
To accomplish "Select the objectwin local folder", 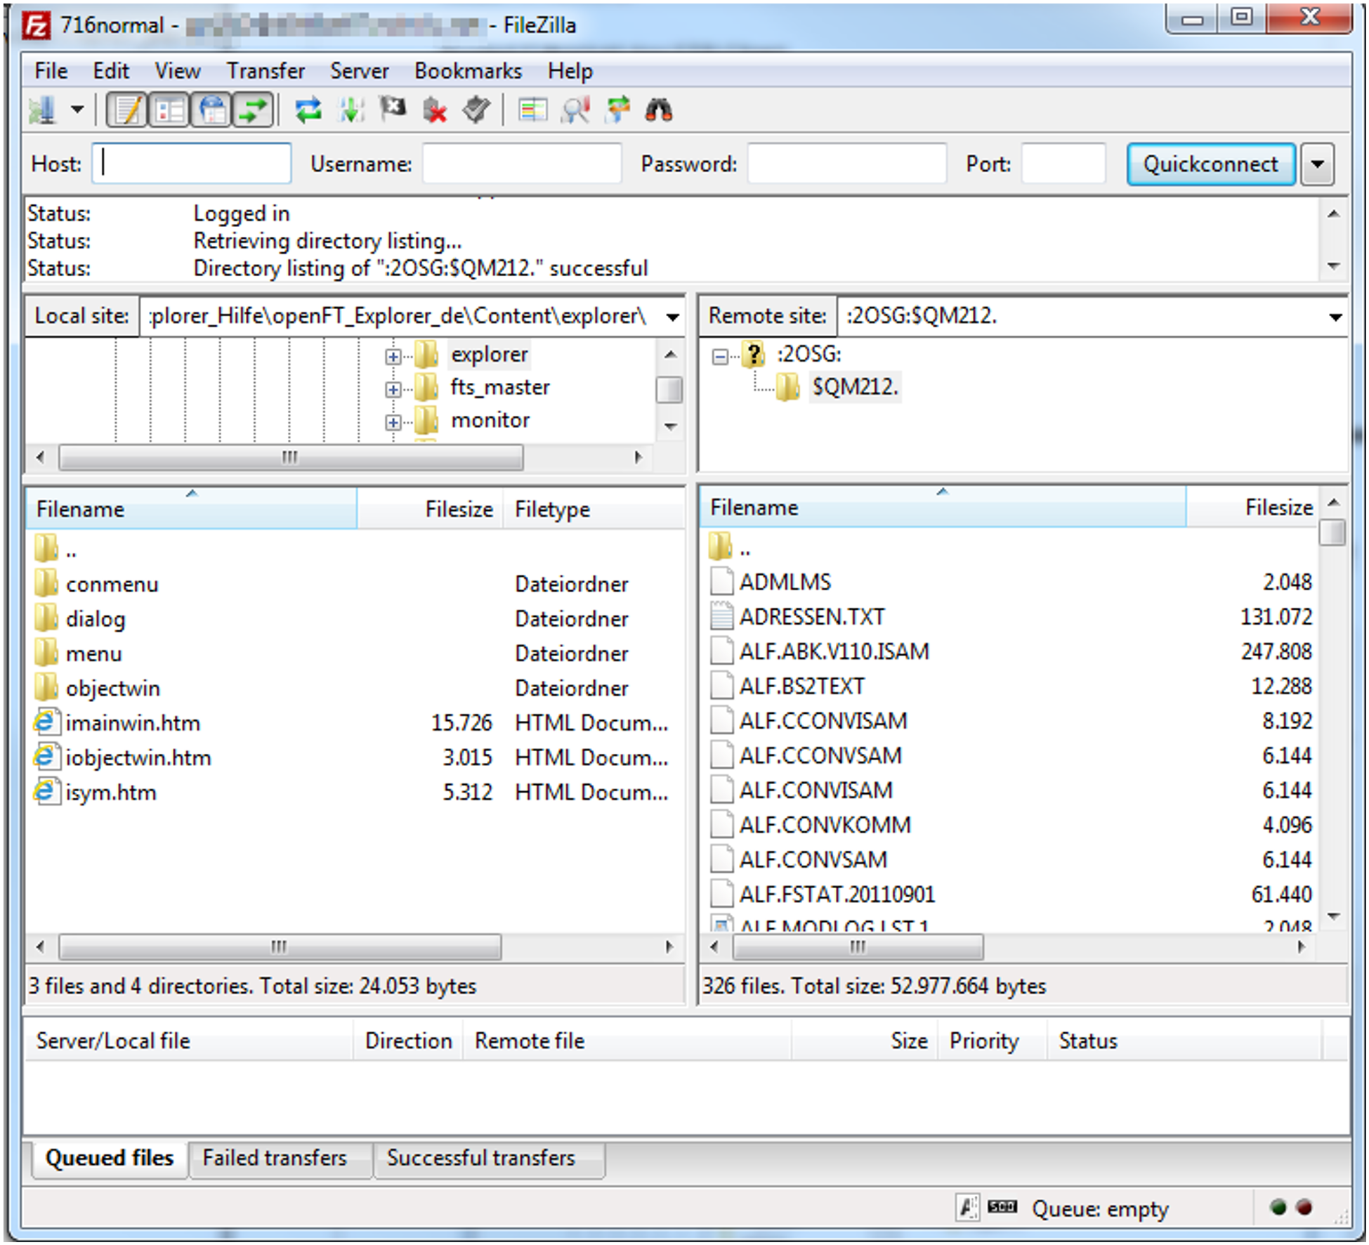I will pyautogui.click(x=112, y=689).
